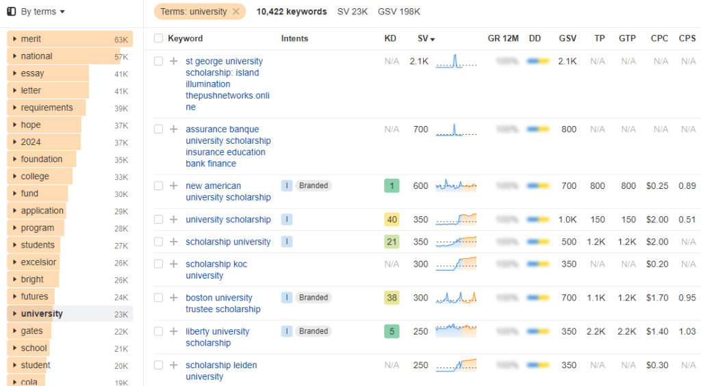Click the sidebar panel toggle icon
Image resolution: width=701 pixels, height=386 pixels.
(x=12, y=12)
